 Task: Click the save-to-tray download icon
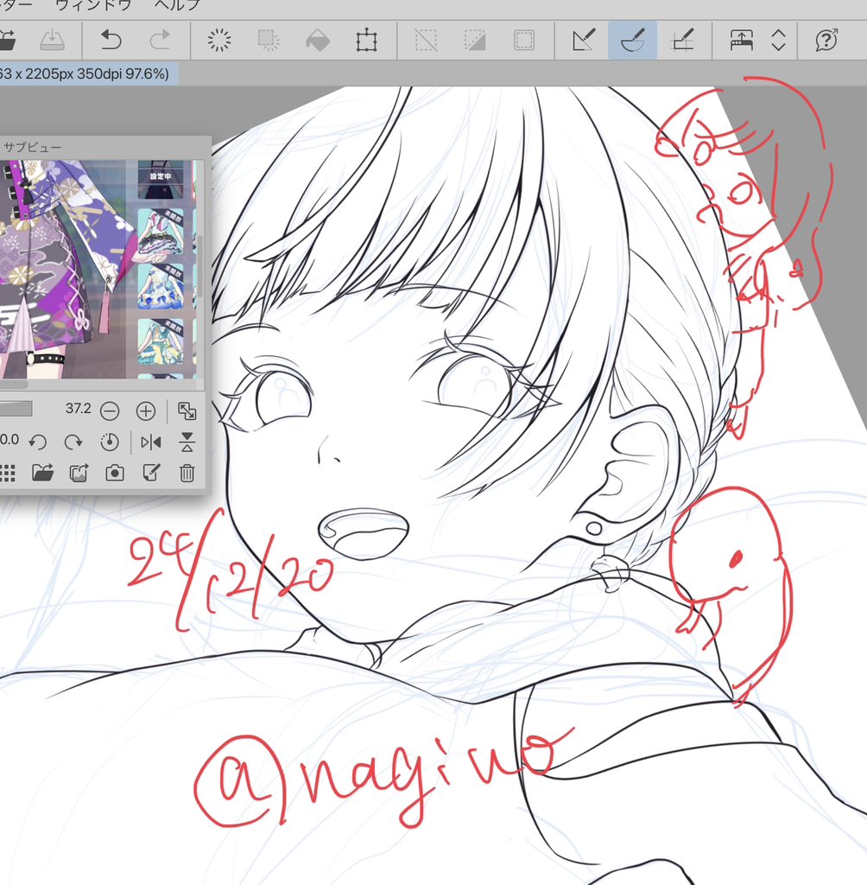pos(52,40)
